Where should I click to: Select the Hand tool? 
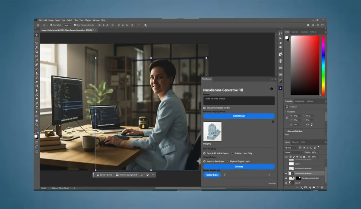37,120
